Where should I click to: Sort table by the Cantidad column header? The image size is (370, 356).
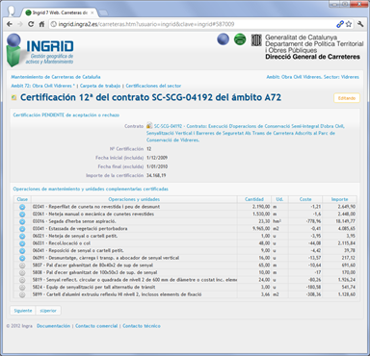(x=254, y=199)
